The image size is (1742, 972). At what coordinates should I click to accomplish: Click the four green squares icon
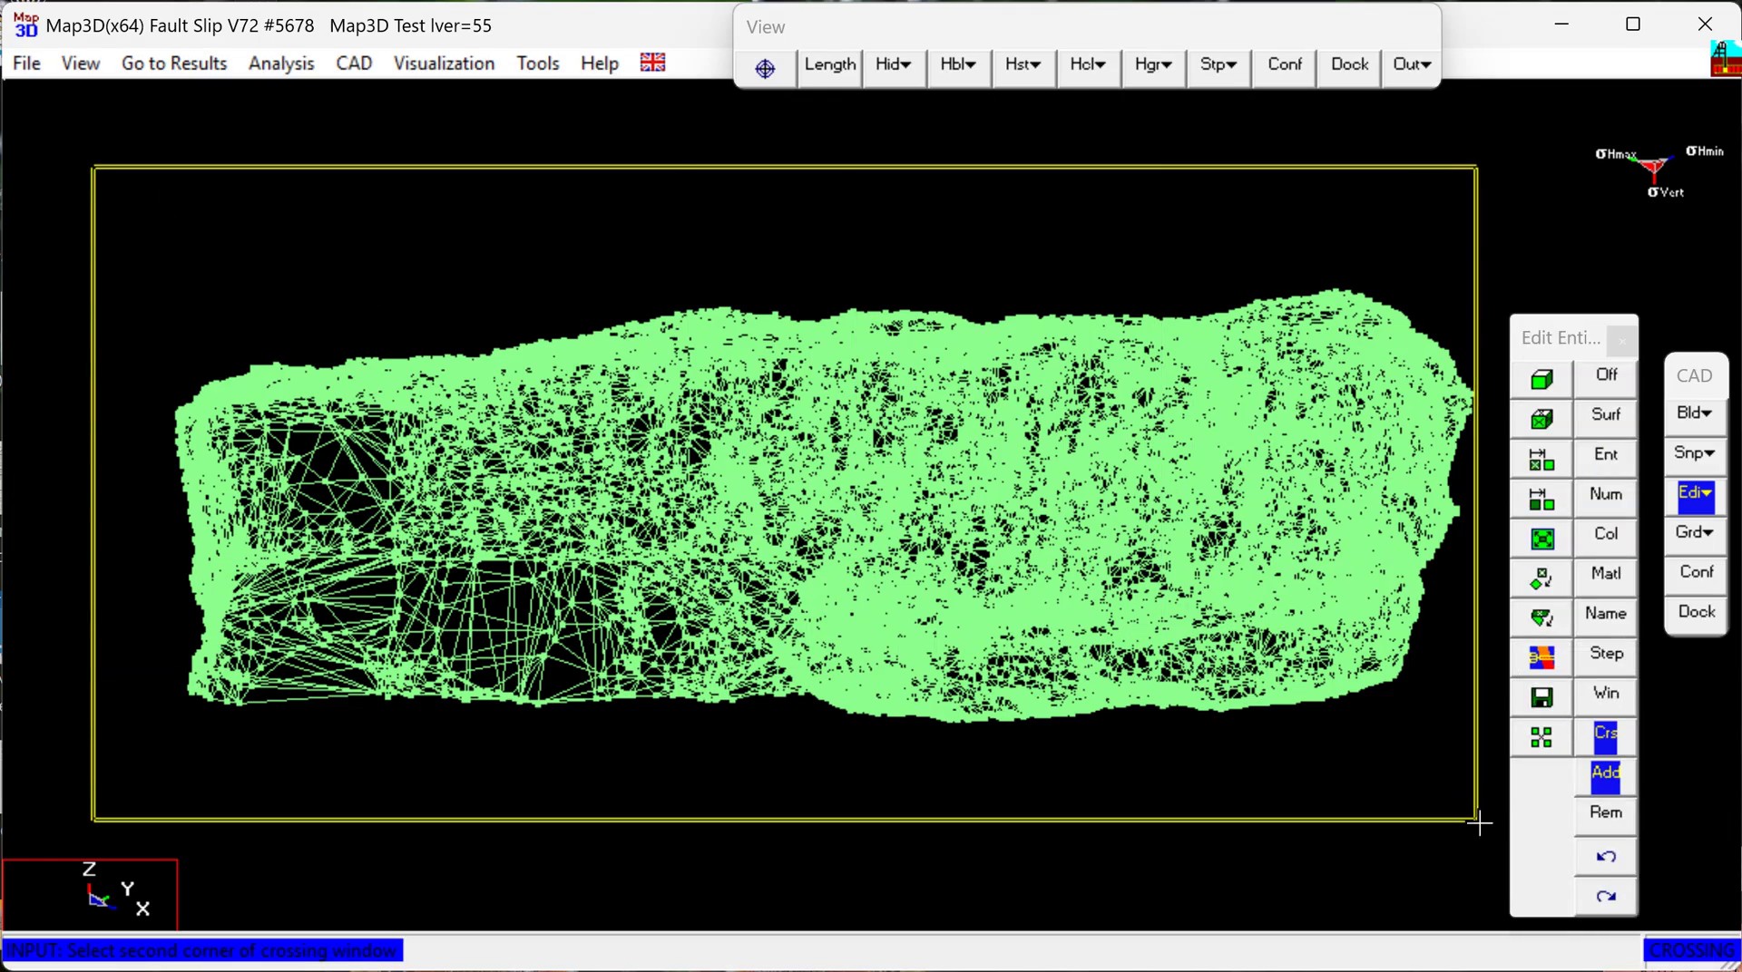pyautogui.click(x=1541, y=737)
